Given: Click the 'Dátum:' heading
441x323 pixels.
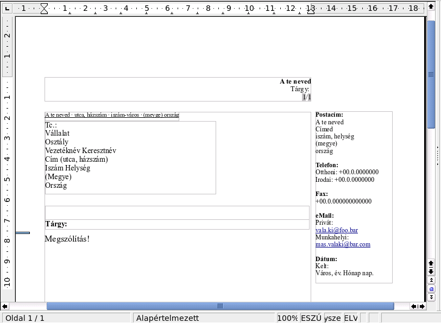Looking at the screenshot, I should pos(326,259).
